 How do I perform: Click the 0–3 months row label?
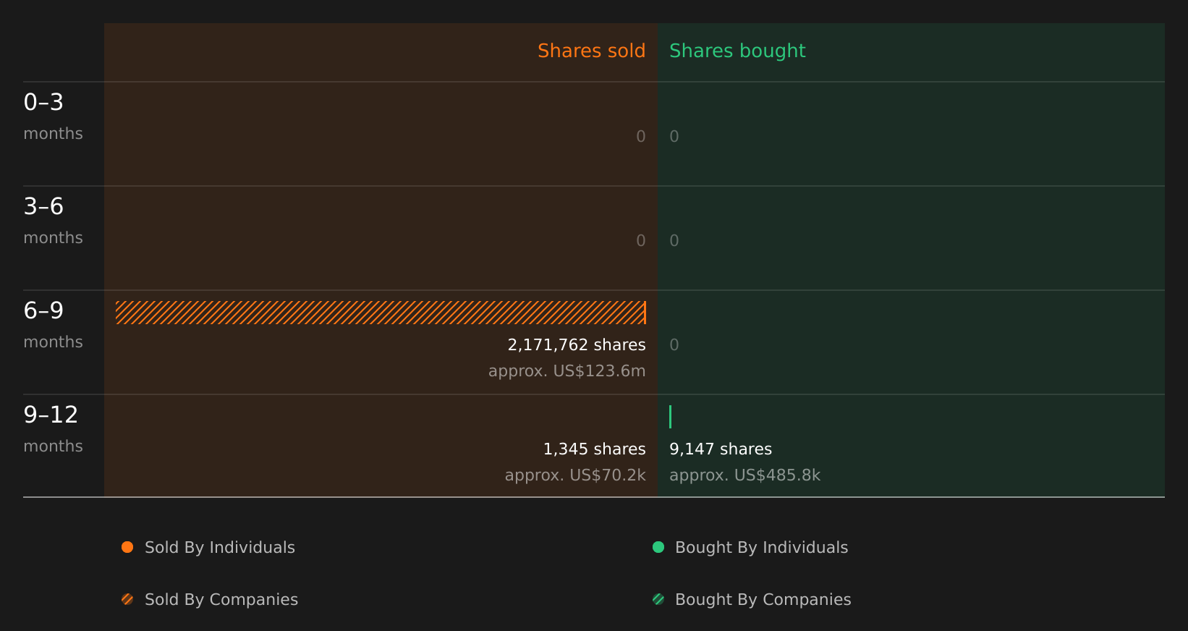point(53,116)
